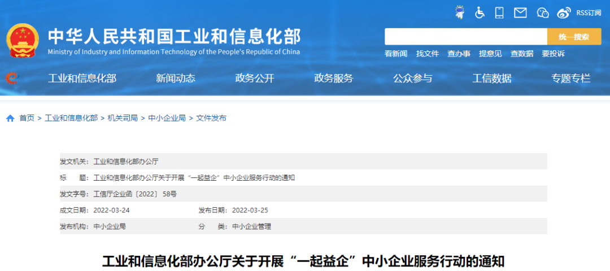Image resolution: width=610 pixels, height=271 pixels.
Task: Open the RSS订阅 link
Action: click(589, 13)
